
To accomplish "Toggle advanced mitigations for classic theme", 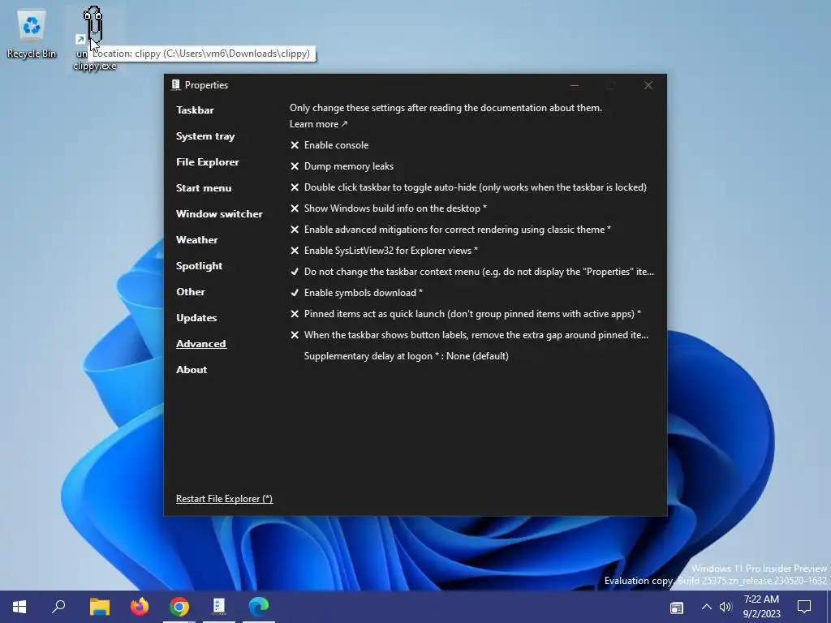I will pyautogui.click(x=450, y=230).
